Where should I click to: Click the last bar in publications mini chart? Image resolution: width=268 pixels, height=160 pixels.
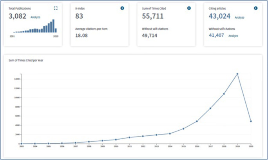[56, 30]
